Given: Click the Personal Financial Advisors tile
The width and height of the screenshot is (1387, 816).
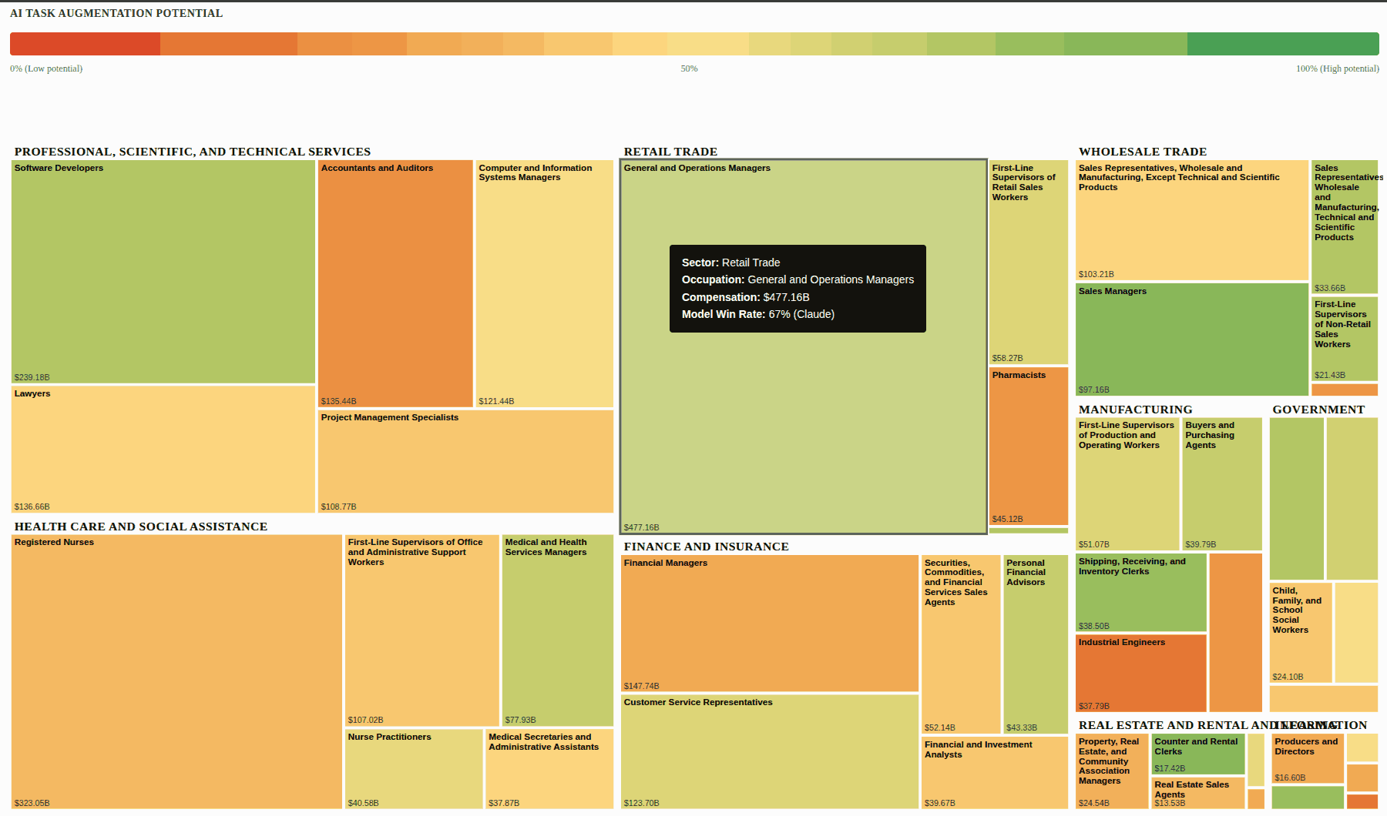Looking at the screenshot, I should coord(1035,644).
